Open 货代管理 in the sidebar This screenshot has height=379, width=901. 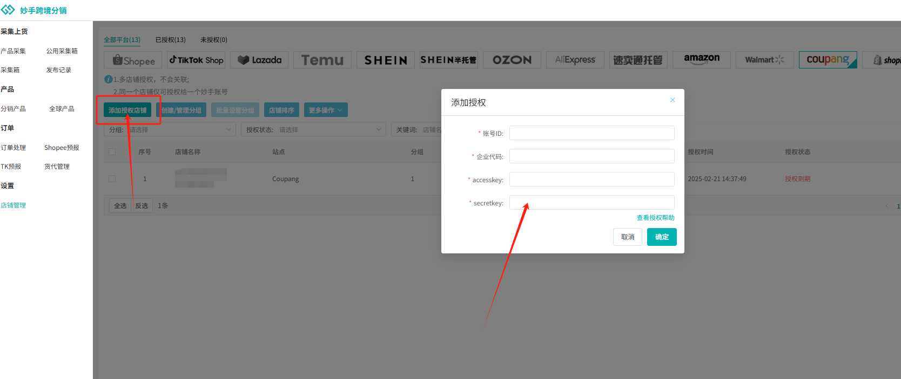[x=57, y=167]
